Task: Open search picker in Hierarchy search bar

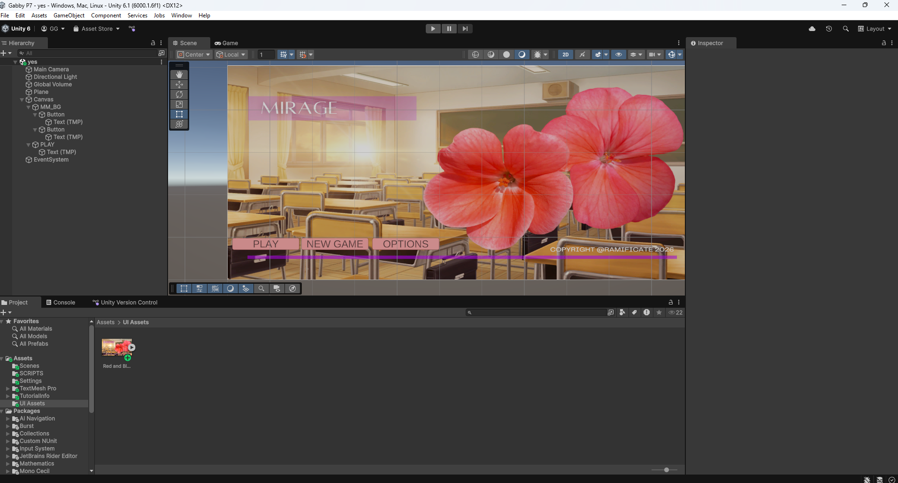Action: click(161, 53)
